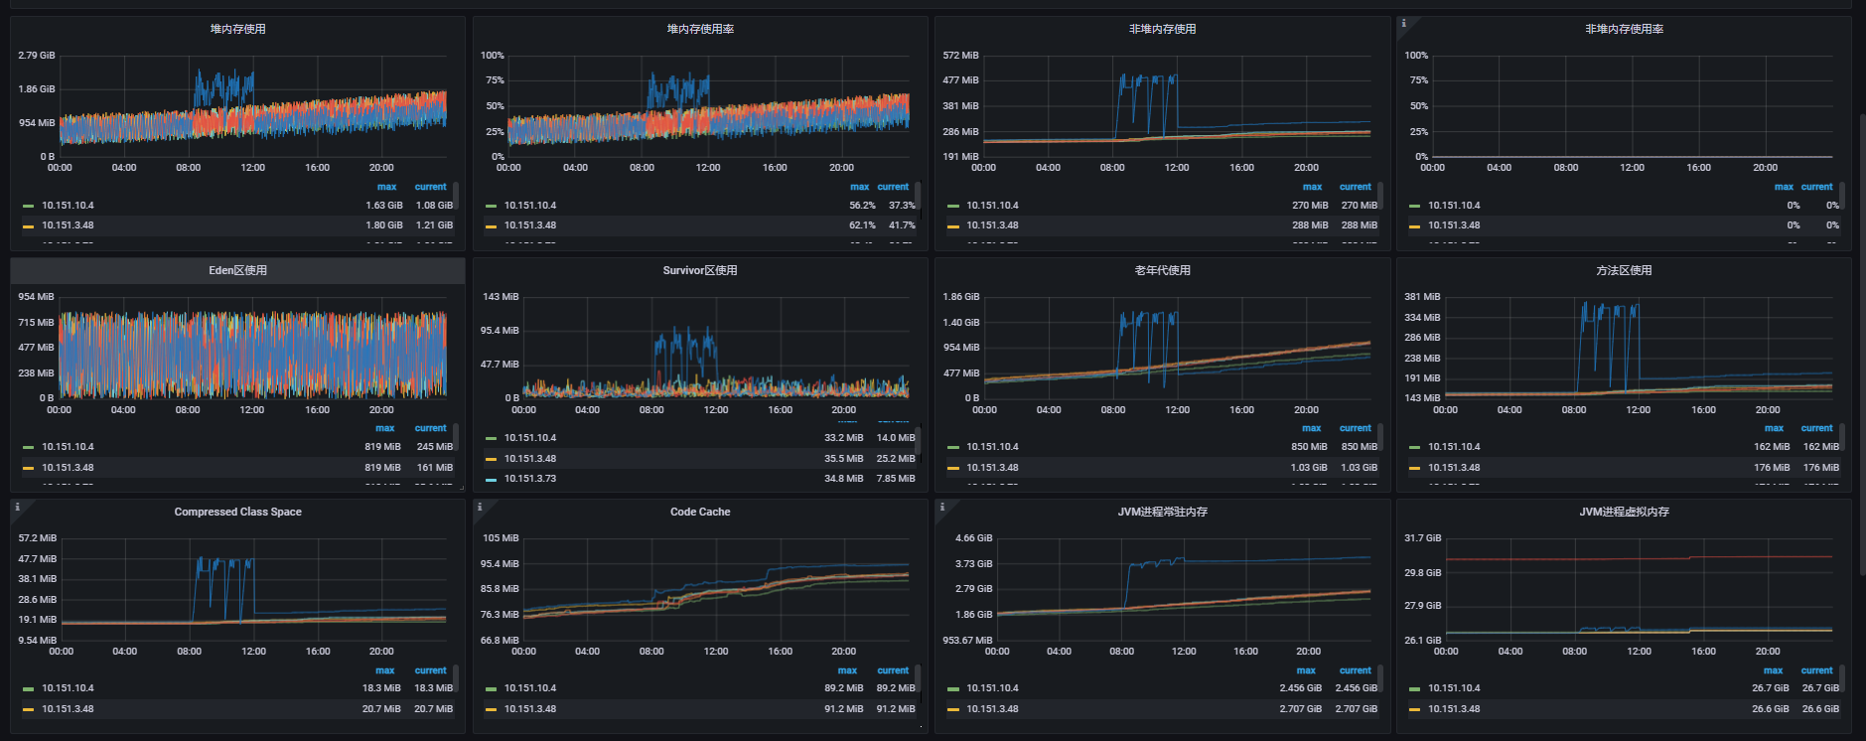Toggle series 10.151.10.4 in 老年代使用 legend
This screenshot has width=1866, height=741.
992,447
